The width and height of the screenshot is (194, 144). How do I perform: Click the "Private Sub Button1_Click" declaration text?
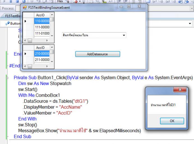[x=40, y=78]
